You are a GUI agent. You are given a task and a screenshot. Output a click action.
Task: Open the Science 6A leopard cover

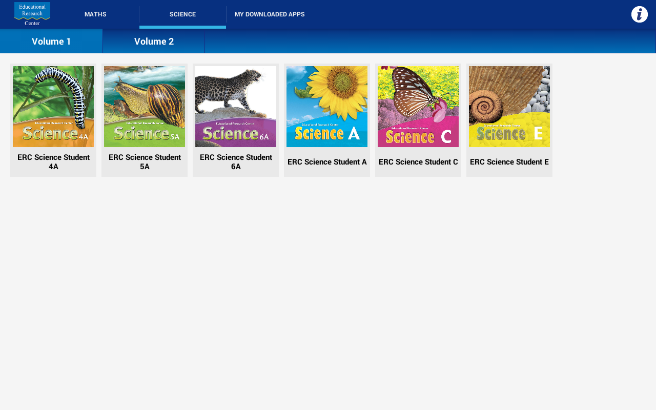pyautogui.click(x=236, y=107)
